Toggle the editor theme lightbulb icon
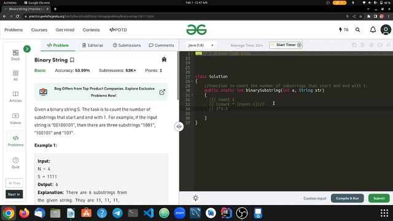Image resolution: width=393 pixels, height=221 pixels. [x=195, y=198]
